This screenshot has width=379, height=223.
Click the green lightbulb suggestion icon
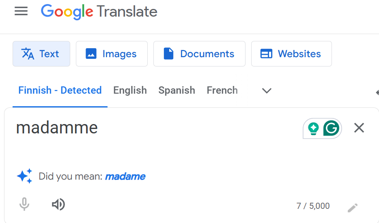coord(313,128)
